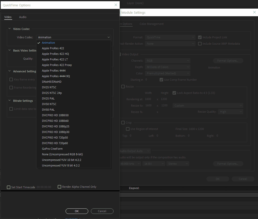
Task: Enable Set Start Timecode checkbox
Action: pyautogui.click(x=9, y=187)
